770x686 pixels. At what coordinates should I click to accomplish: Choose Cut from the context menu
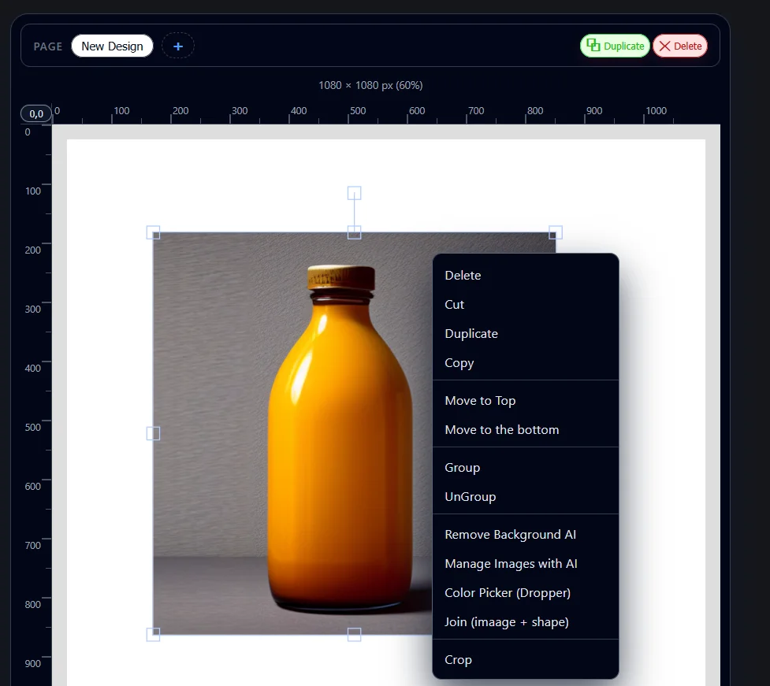[526, 304]
